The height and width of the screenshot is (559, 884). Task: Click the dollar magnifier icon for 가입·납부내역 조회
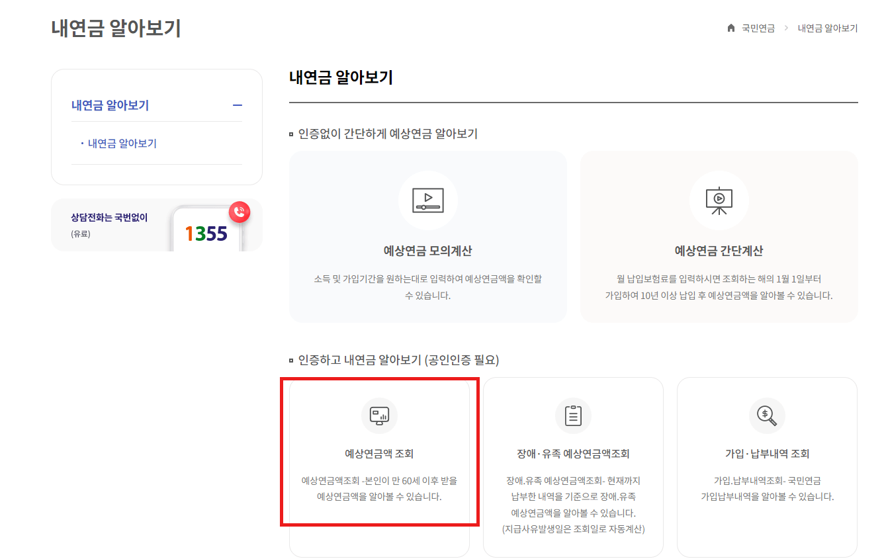[x=766, y=415]
